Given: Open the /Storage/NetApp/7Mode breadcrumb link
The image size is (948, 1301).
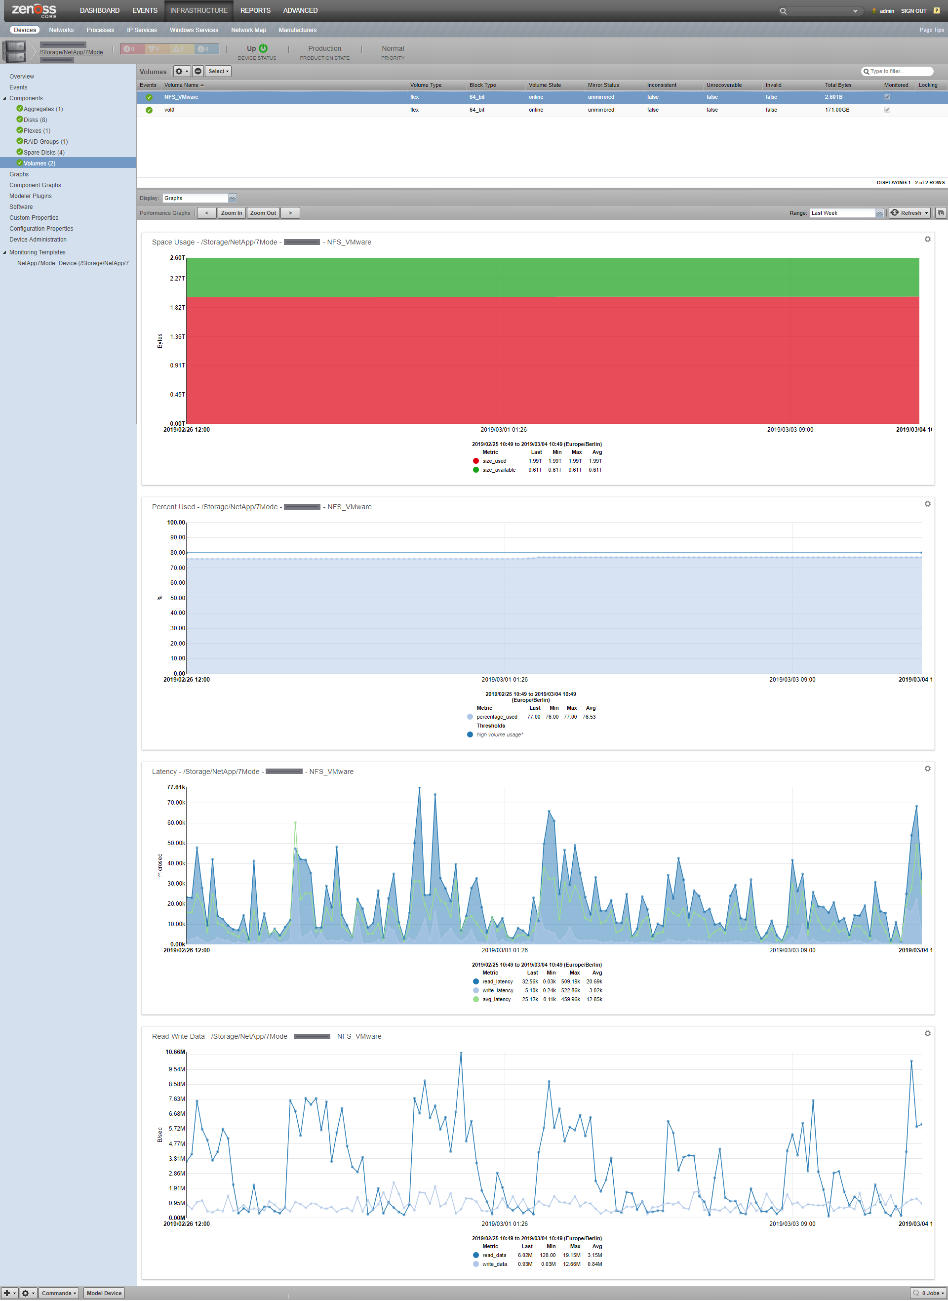Looking at the screenshot, I should (x=71, y=52).
